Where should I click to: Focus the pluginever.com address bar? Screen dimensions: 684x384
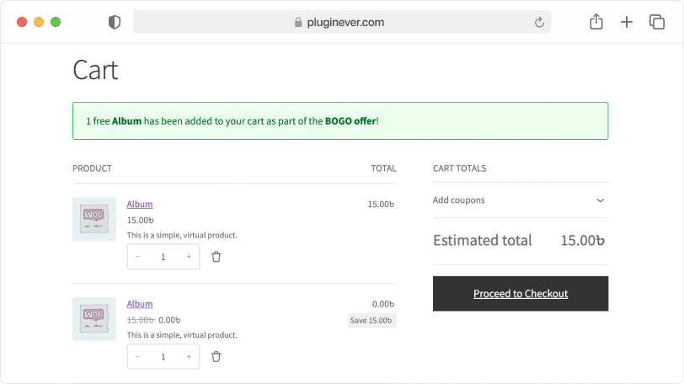pyautogui.click(x=341, y=22)
